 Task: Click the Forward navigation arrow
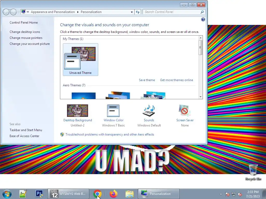tap(13, 12)
